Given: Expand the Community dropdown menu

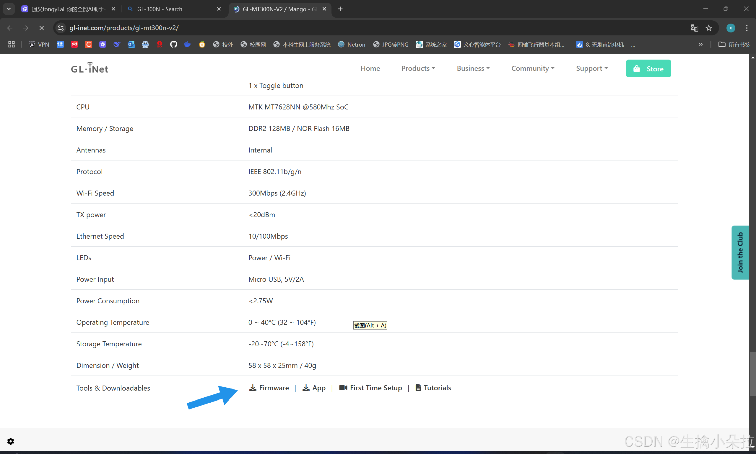Looking at the screenshot, I should [532, 68].
